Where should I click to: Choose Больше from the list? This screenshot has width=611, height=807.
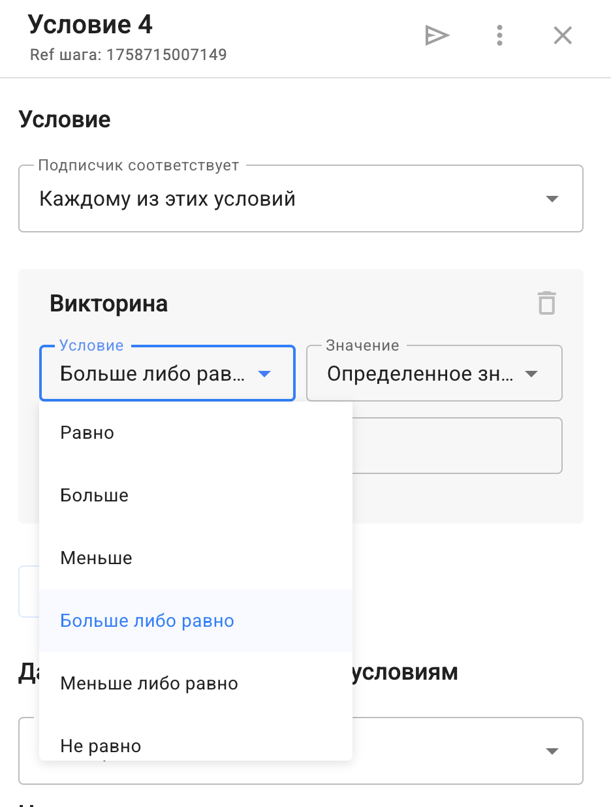[95, 496]
